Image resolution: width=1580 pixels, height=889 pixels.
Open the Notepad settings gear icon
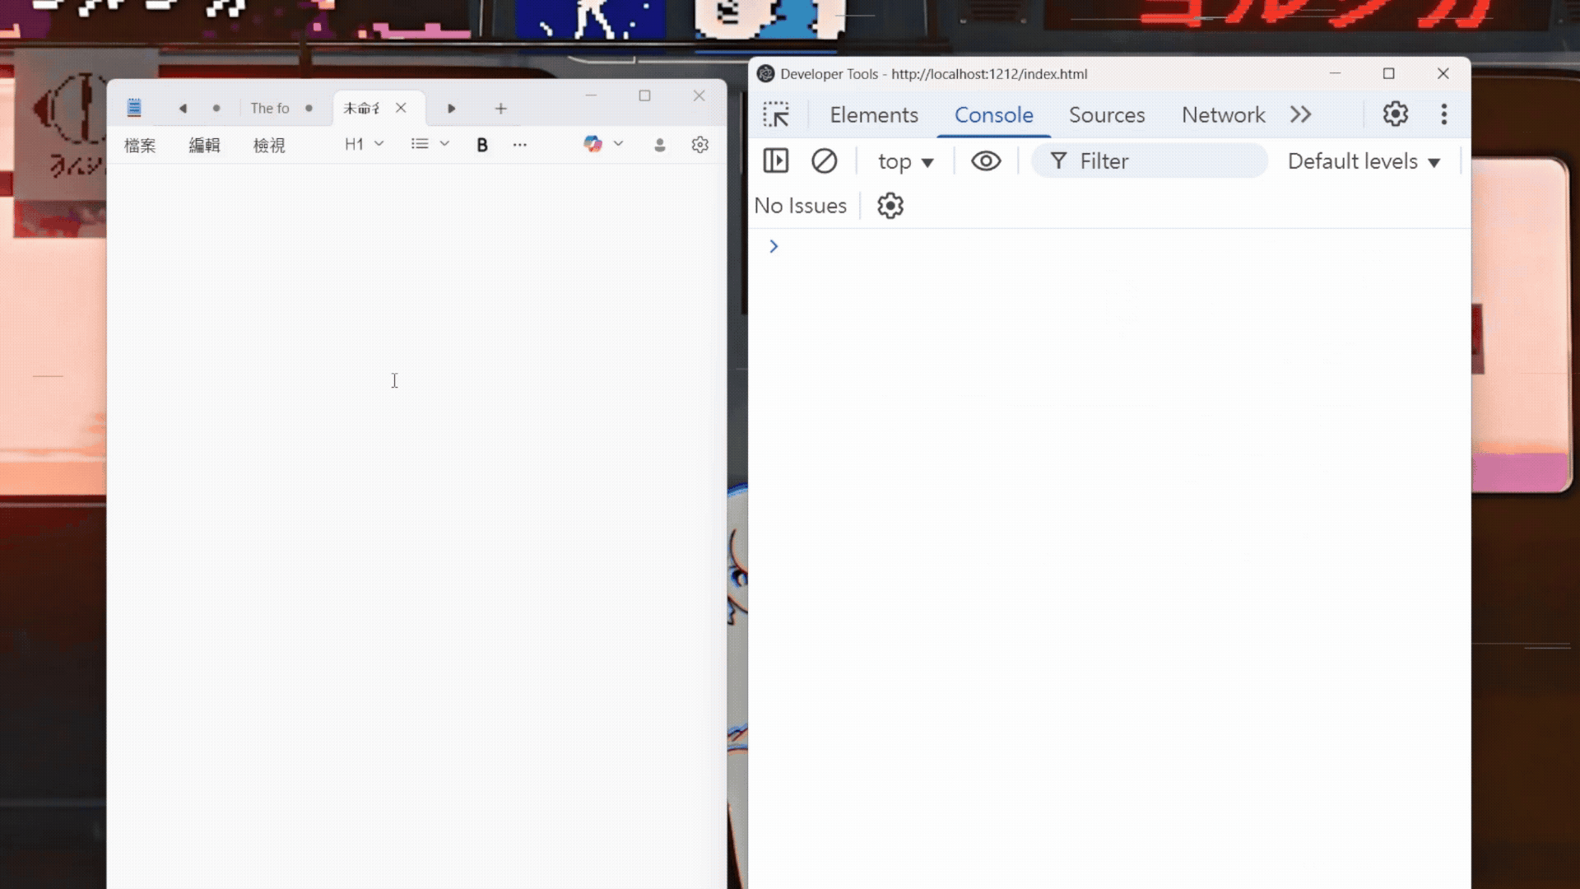point(699,145)
